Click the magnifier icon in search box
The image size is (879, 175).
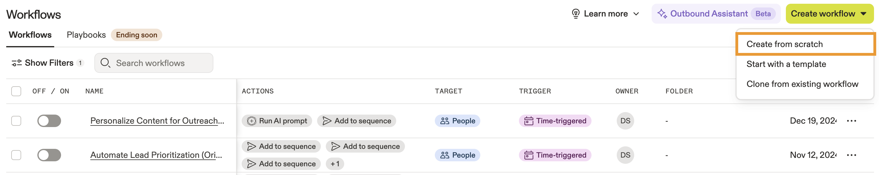click(105, 63)
